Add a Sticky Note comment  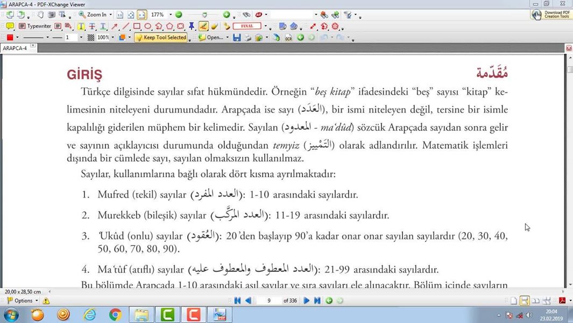point(10,26)
